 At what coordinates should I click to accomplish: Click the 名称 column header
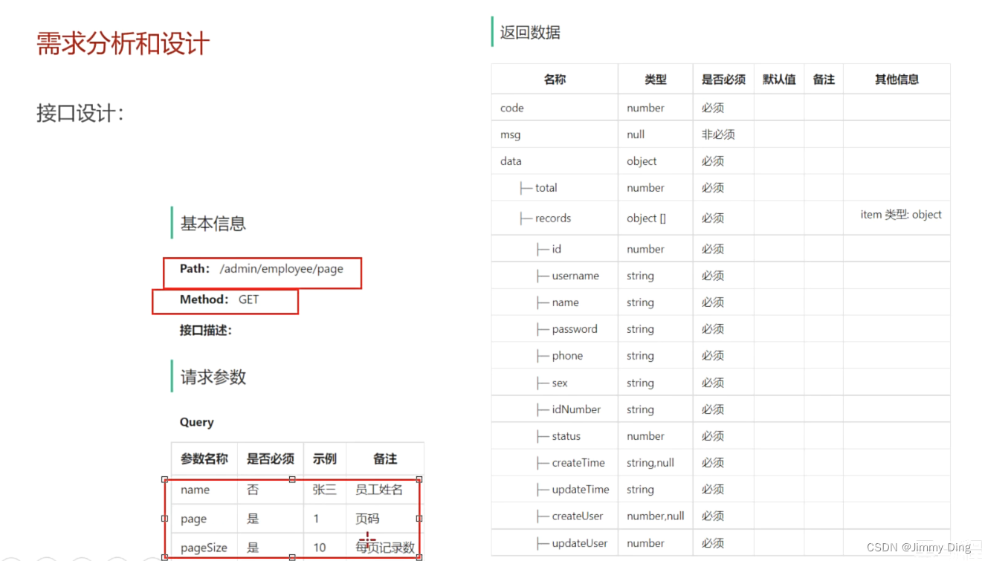click(x=555, y=80)
